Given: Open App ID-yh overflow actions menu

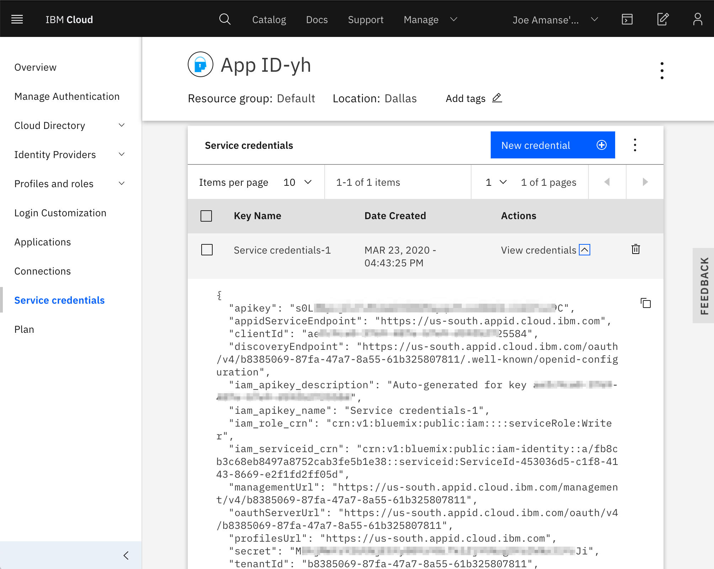Looking at the screenshot, I should coord(662,70).
